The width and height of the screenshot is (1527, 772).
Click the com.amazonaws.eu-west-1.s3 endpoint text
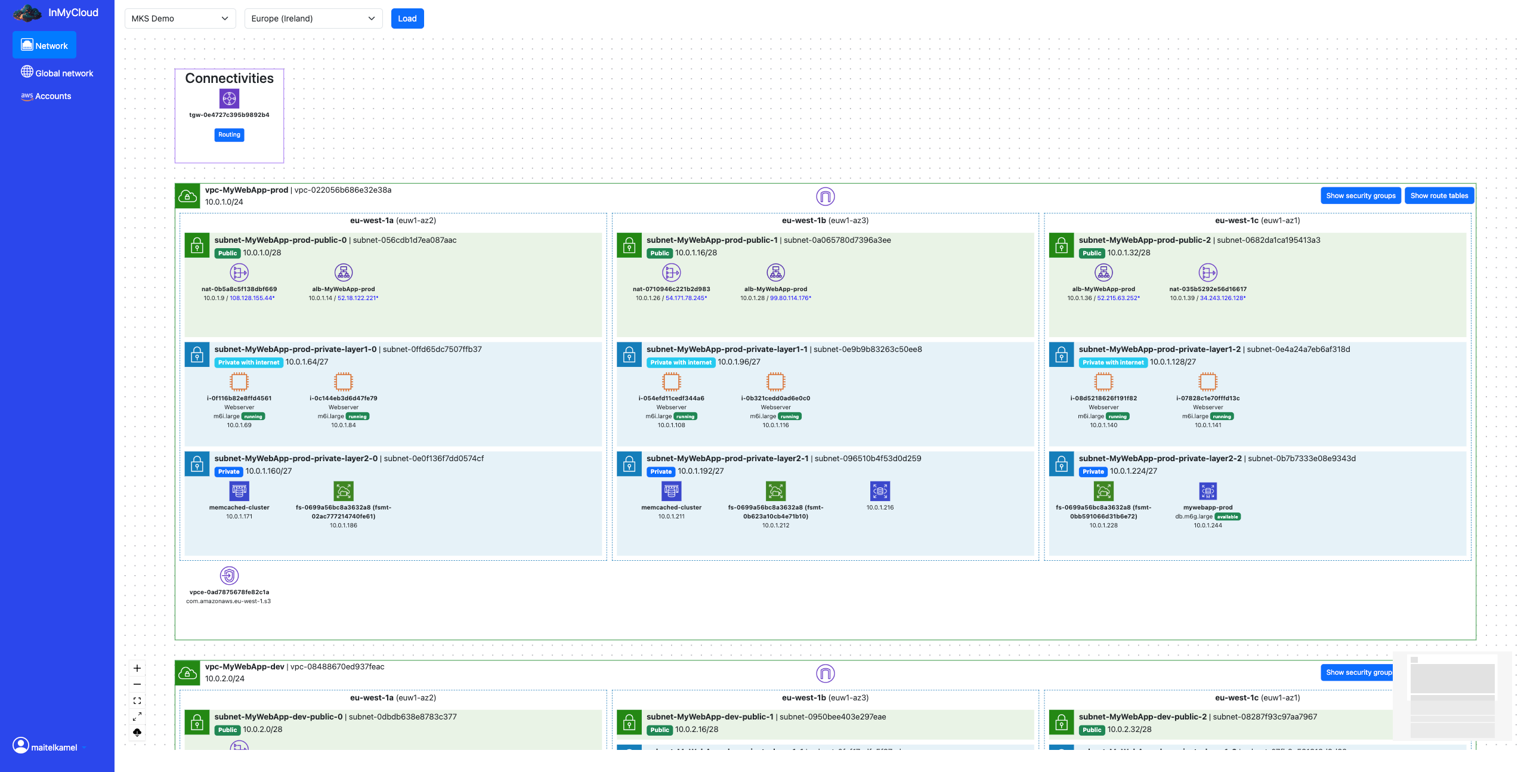pos(228,601)
